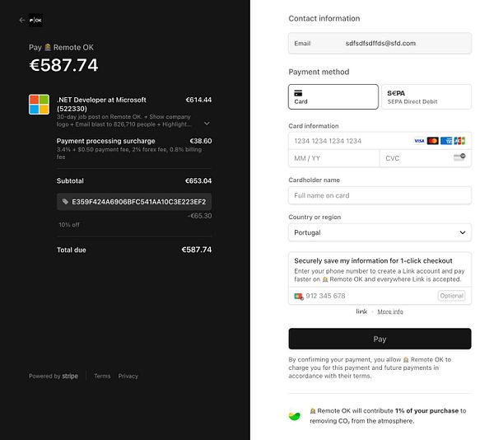Open the Privacy link
Image resolution: width=494 pixels, height=440 pixels.
pyautogui.click(x=128, y=376)
